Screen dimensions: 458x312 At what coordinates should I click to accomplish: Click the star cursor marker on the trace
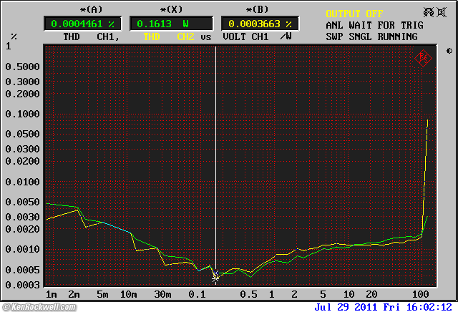point(215,276)
